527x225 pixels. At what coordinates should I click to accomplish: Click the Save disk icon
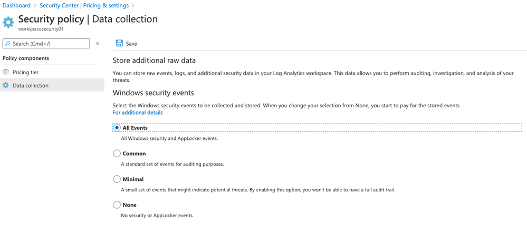pos(119,43)
